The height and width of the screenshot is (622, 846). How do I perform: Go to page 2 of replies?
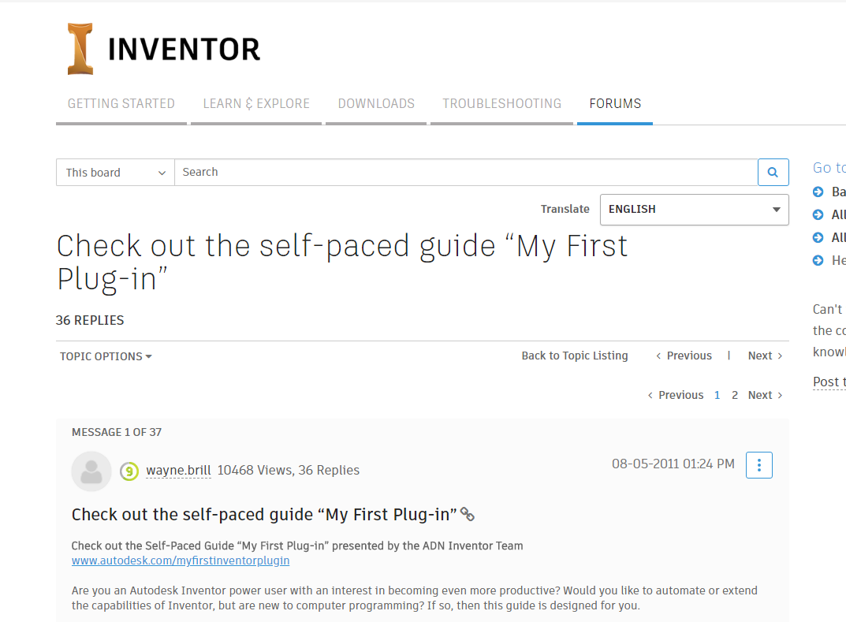pyautogui.click(x=734, y=394)
